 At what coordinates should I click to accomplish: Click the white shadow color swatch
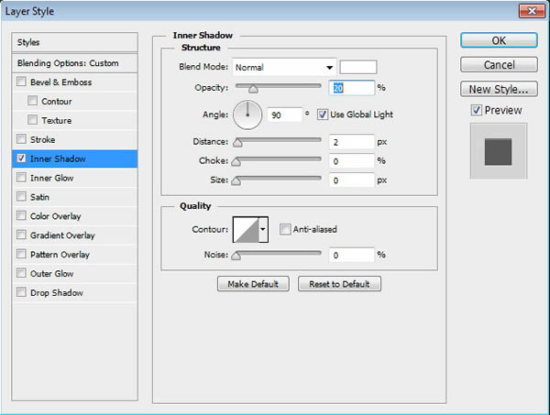(x=358, y=67)
